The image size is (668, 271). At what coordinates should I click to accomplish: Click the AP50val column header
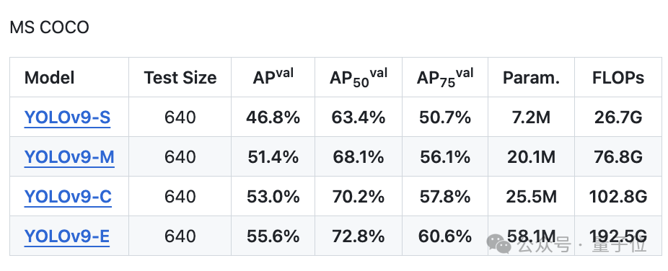pos(359,78)
